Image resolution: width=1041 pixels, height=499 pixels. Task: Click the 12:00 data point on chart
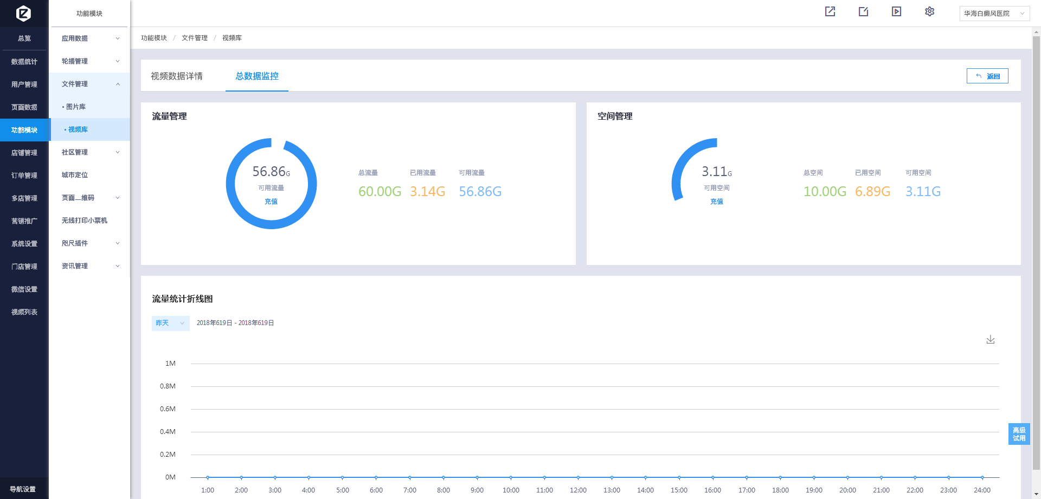578,477
